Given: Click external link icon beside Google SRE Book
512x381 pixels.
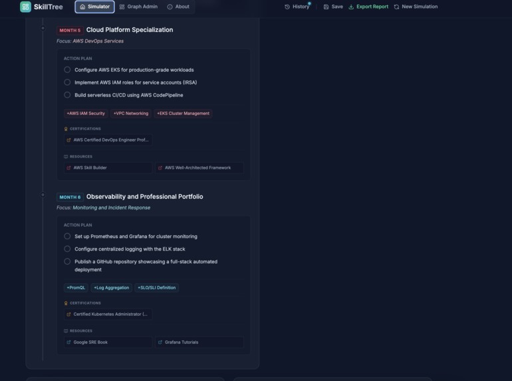Looking at the screenshot, I should tap(68, 342).
